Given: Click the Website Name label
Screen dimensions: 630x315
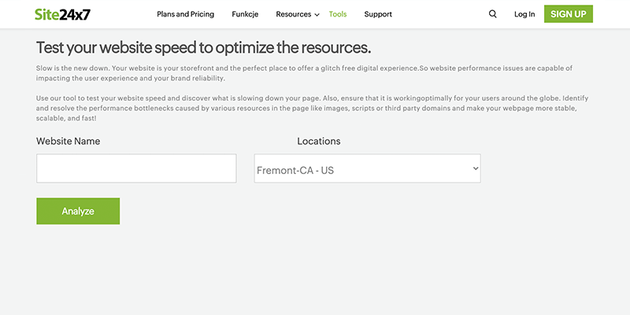Looking at the screenshot, I should pyautogui.click(x=68, y=141).
